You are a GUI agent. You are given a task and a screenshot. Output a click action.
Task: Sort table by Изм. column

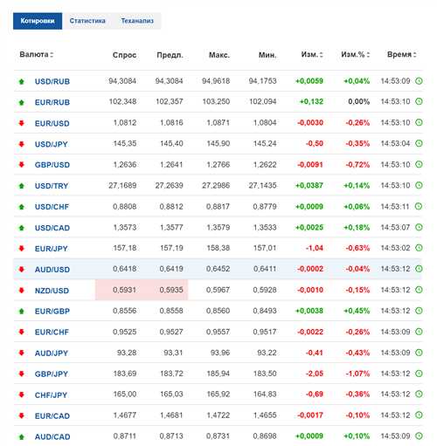pyautogui.click(x=312, y=54)
